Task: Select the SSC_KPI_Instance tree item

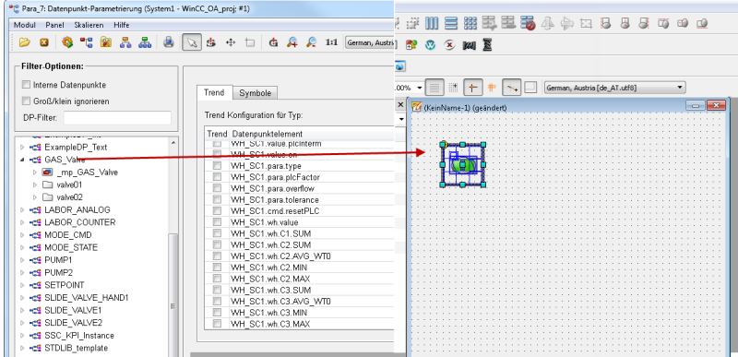Action: coord(79,336)
